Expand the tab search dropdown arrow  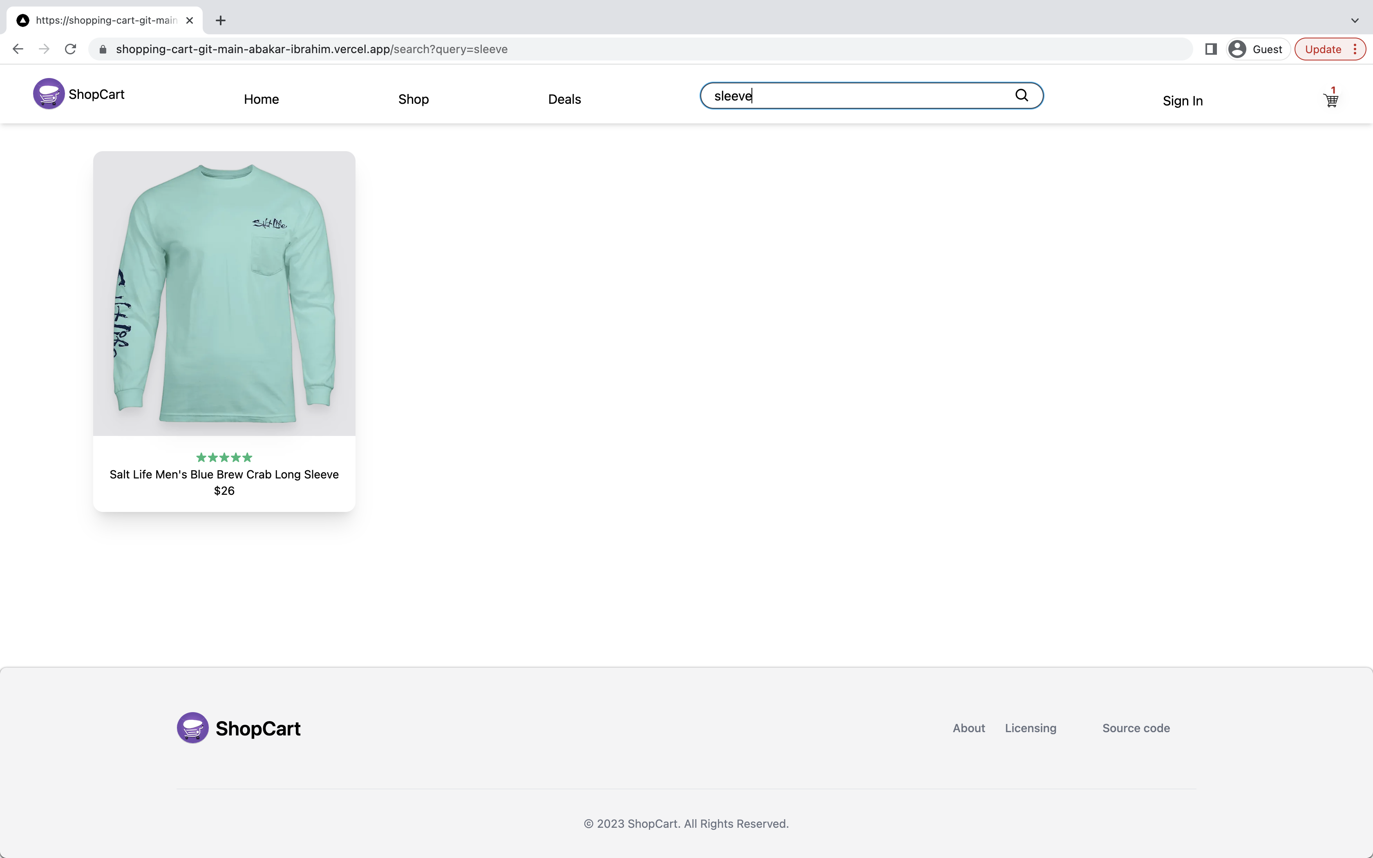click(1355, 20)
